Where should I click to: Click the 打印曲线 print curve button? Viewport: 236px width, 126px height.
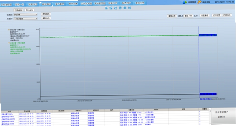point(227,15)
